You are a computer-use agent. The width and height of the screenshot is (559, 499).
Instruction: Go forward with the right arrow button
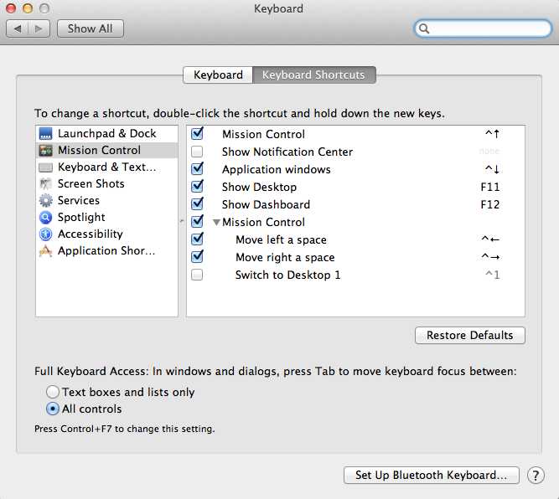click(39, 28)
